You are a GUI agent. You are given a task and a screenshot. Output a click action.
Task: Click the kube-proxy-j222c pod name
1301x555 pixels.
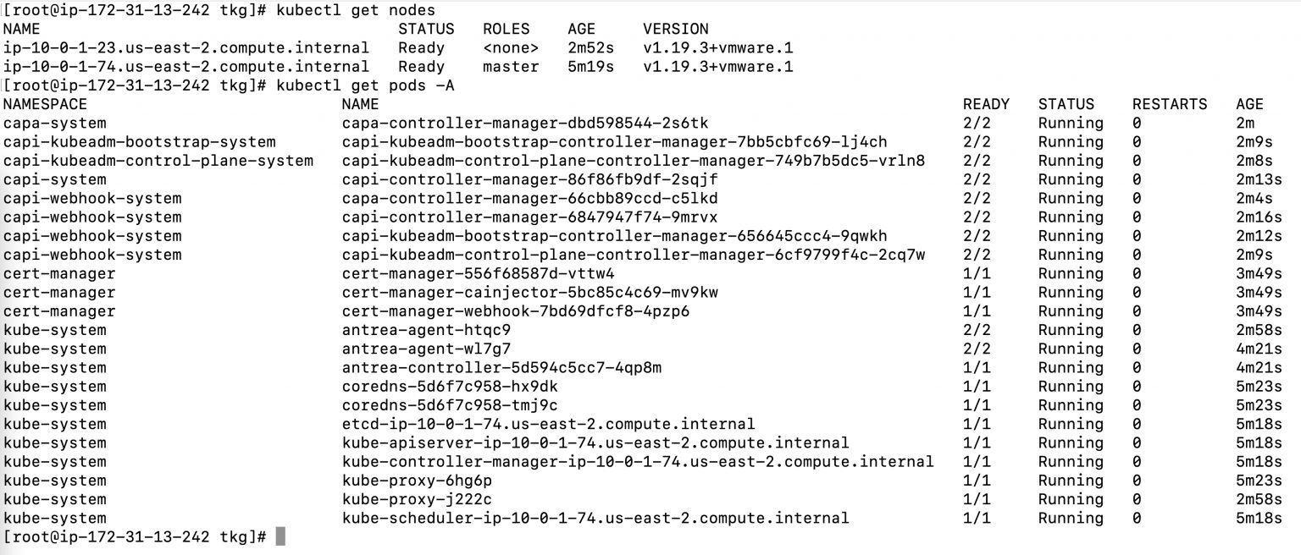point(417,499)
